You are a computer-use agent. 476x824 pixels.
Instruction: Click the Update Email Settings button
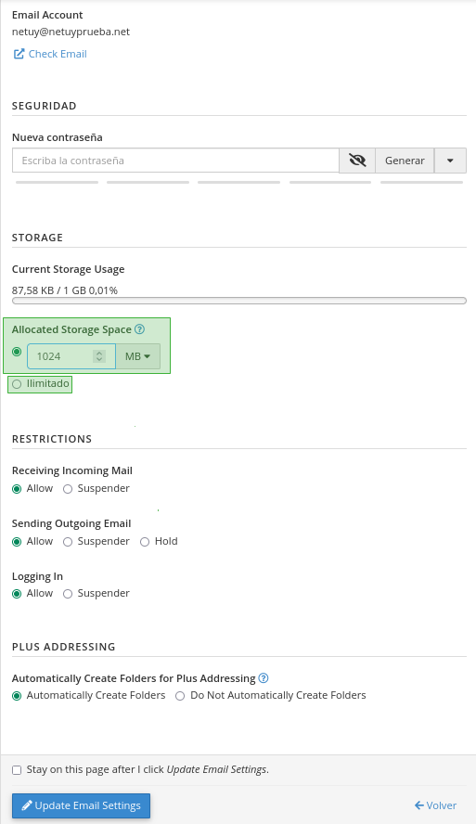(81, 805)
